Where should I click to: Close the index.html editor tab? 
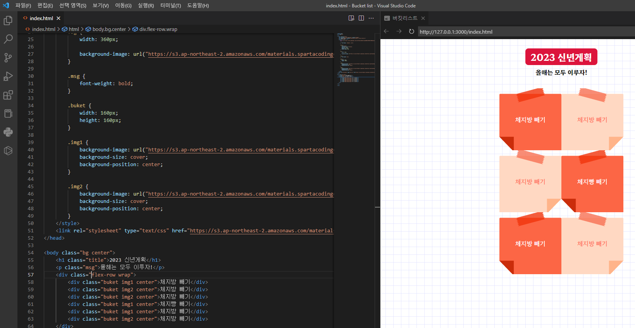click(x=59, y=18)
